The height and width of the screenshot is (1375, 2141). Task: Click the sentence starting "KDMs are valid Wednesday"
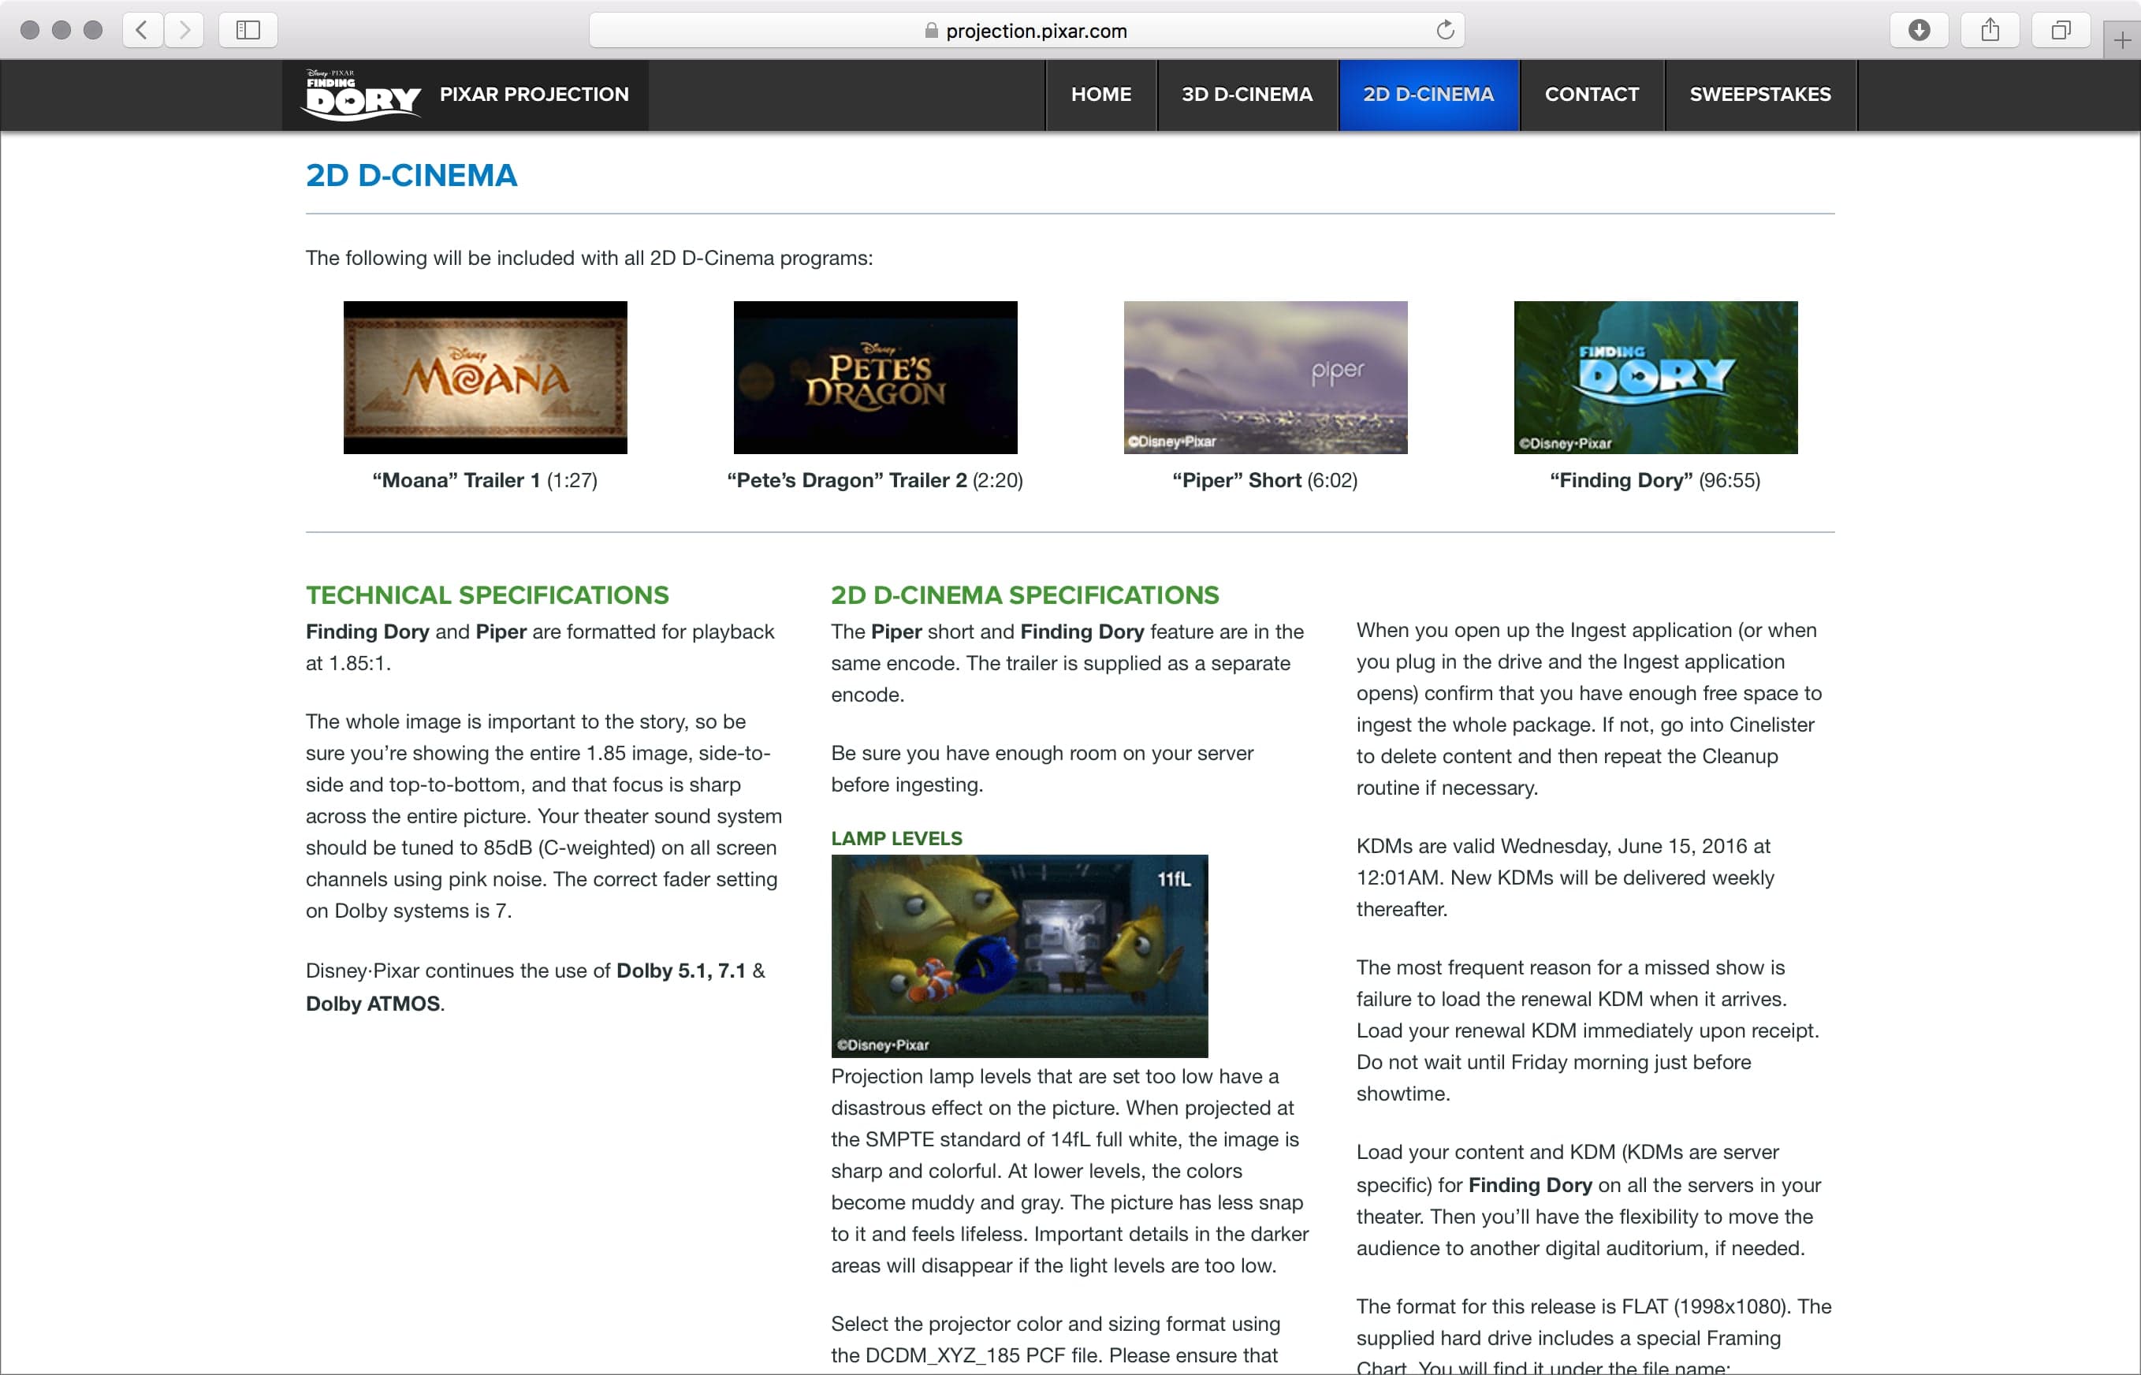[x=1566, y=878]
